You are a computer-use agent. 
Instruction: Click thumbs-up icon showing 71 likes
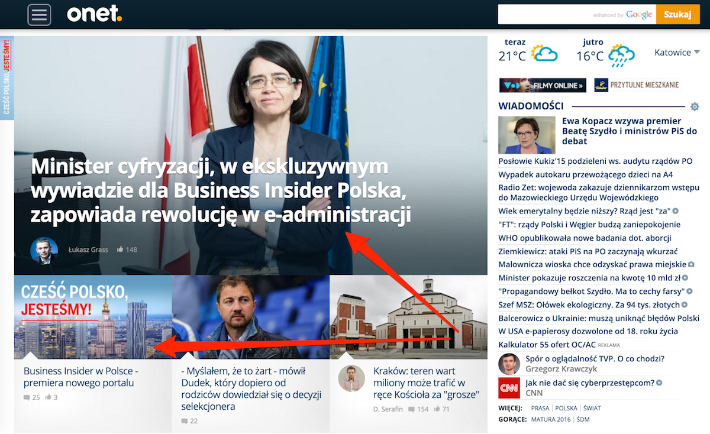pyautogui.click(x=437, y=409)
